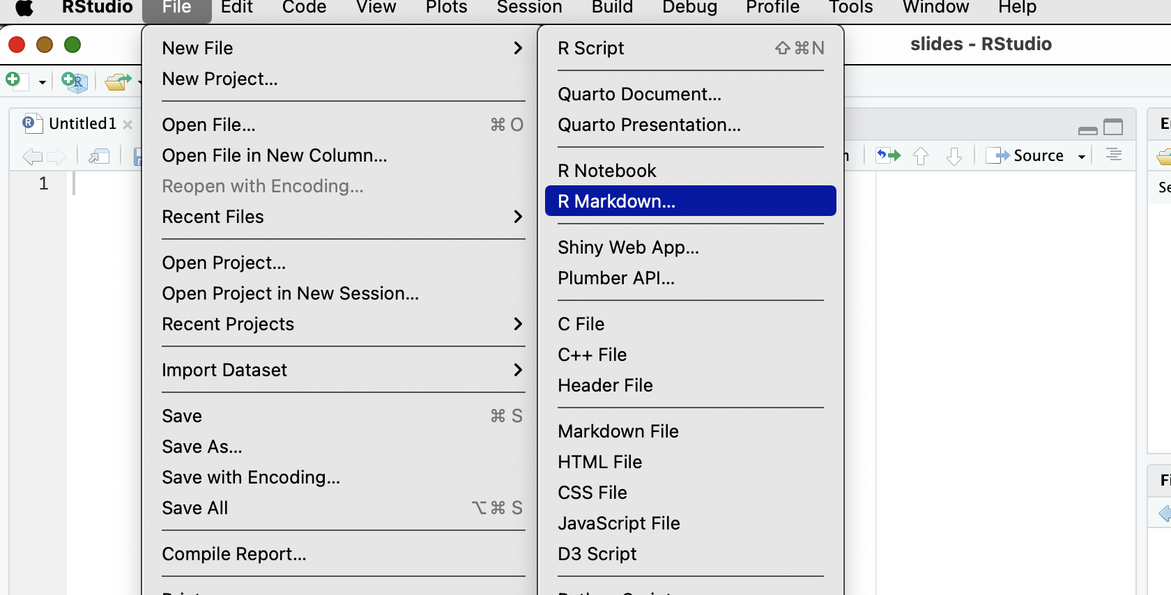Open the Edit menu
The height and width of the screenshot is (595, 1171).
(x=236, y=7)
